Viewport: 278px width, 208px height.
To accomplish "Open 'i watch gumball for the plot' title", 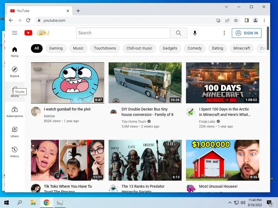I will point(67,109).
